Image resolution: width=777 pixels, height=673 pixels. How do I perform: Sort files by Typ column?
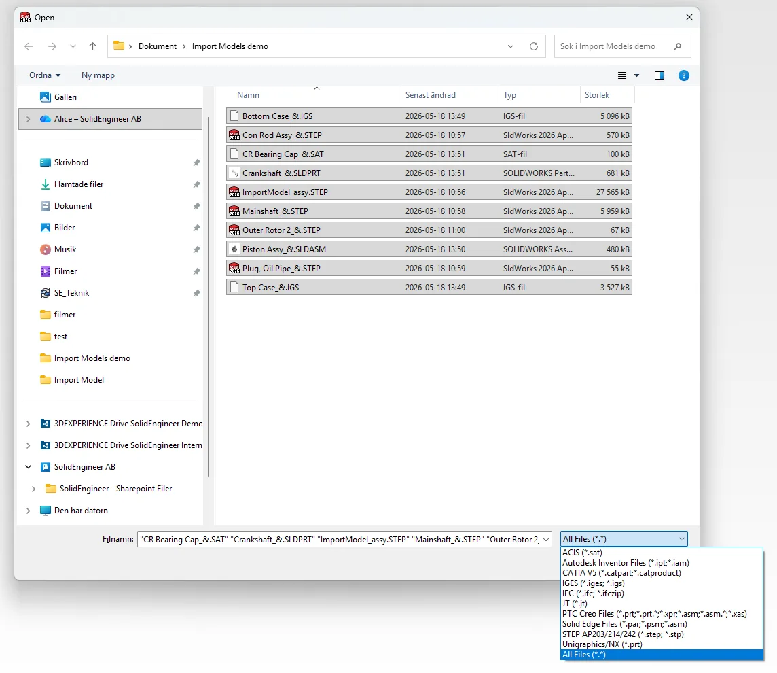click(509, 95)
